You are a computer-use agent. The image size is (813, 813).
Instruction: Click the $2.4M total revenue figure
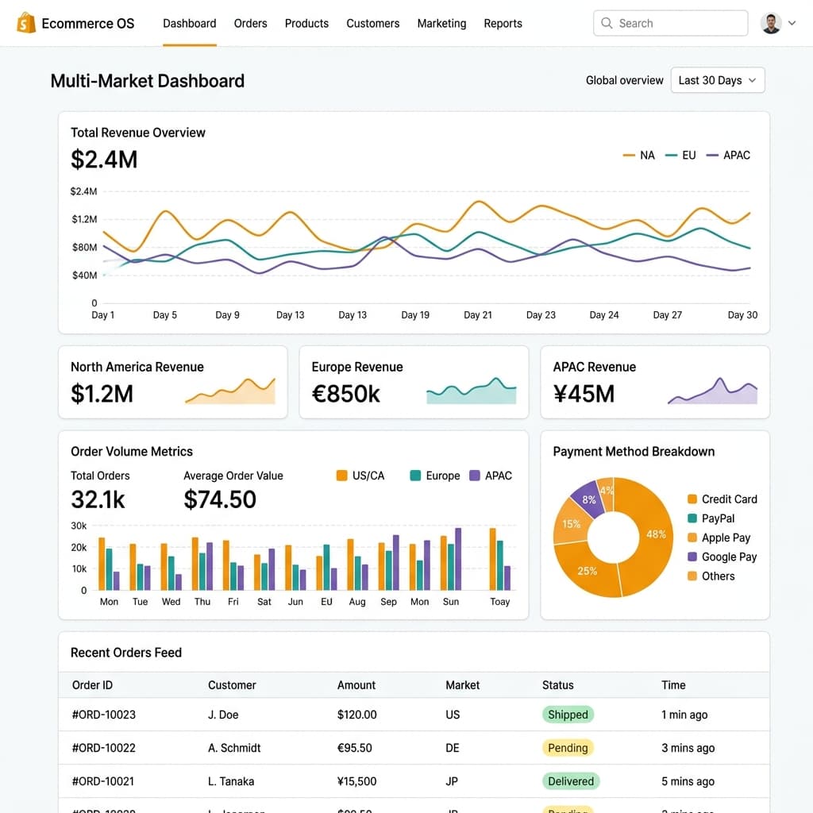click(104, 159)
